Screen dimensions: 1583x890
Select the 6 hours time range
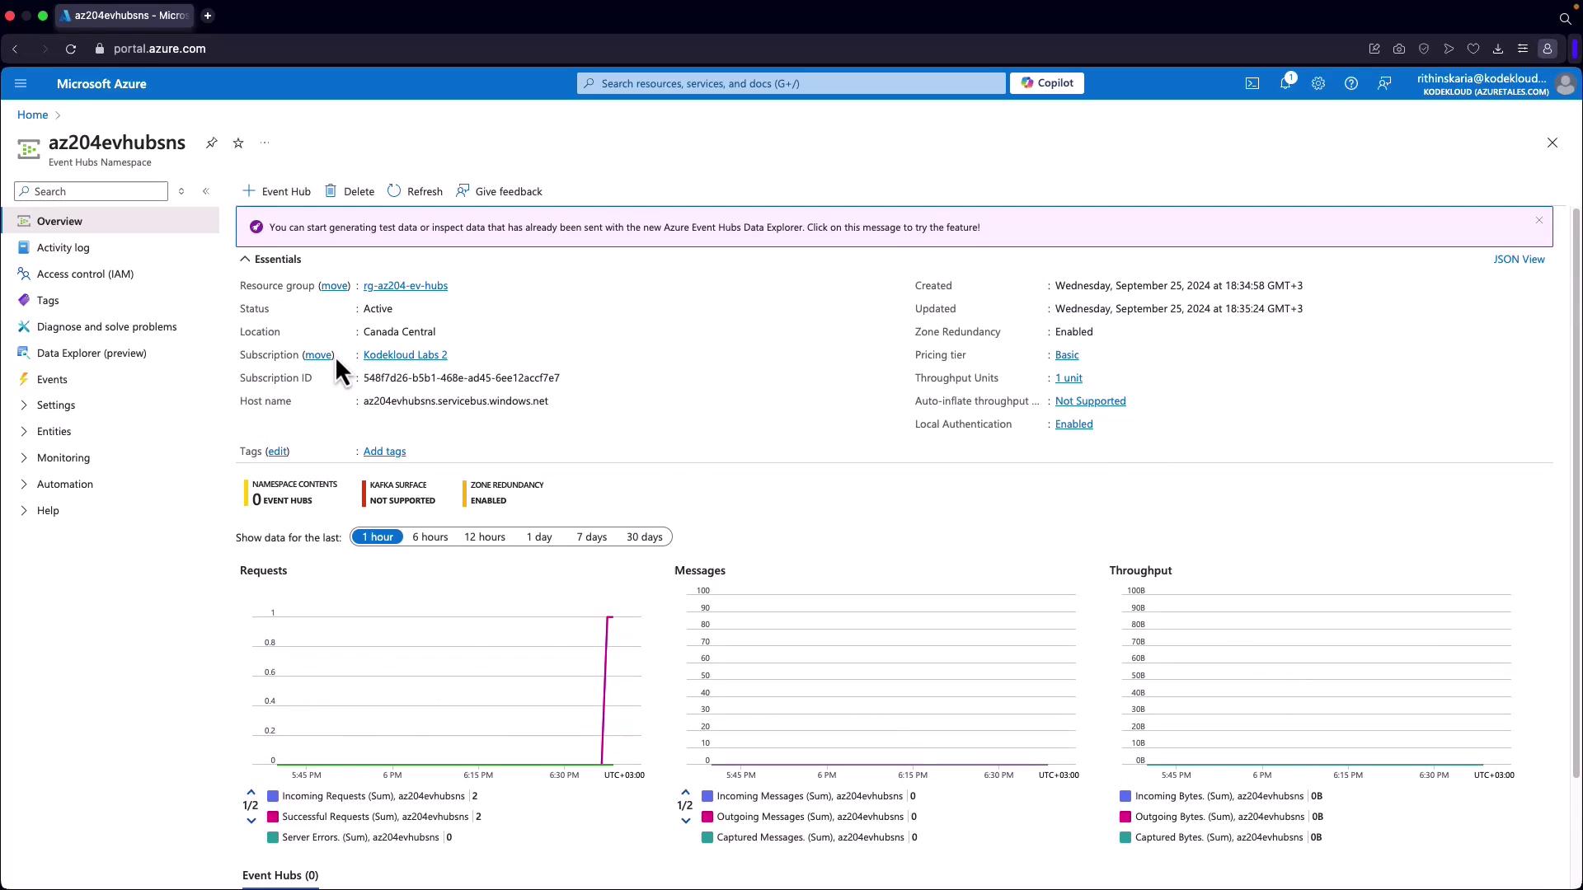[x=430, y=537]
